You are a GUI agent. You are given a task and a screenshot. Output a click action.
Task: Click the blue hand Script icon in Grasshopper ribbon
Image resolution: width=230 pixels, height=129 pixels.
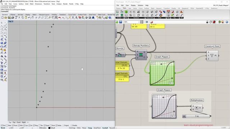tap(164, 12)
